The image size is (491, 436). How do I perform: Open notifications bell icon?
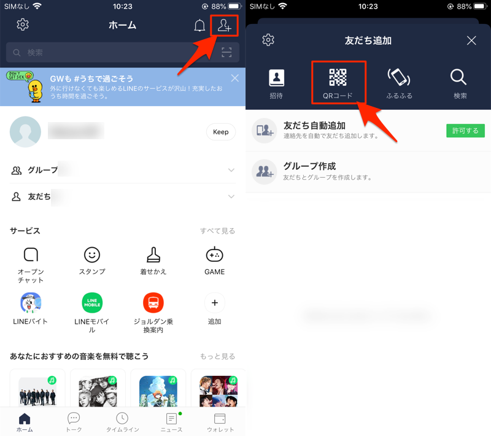click(x=199, y=26)
